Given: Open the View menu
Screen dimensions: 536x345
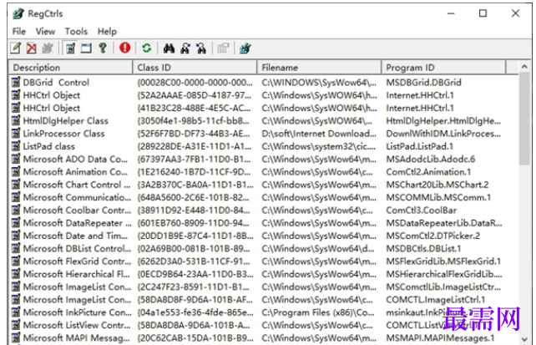Looking at the screenshot, I should 45,32.
